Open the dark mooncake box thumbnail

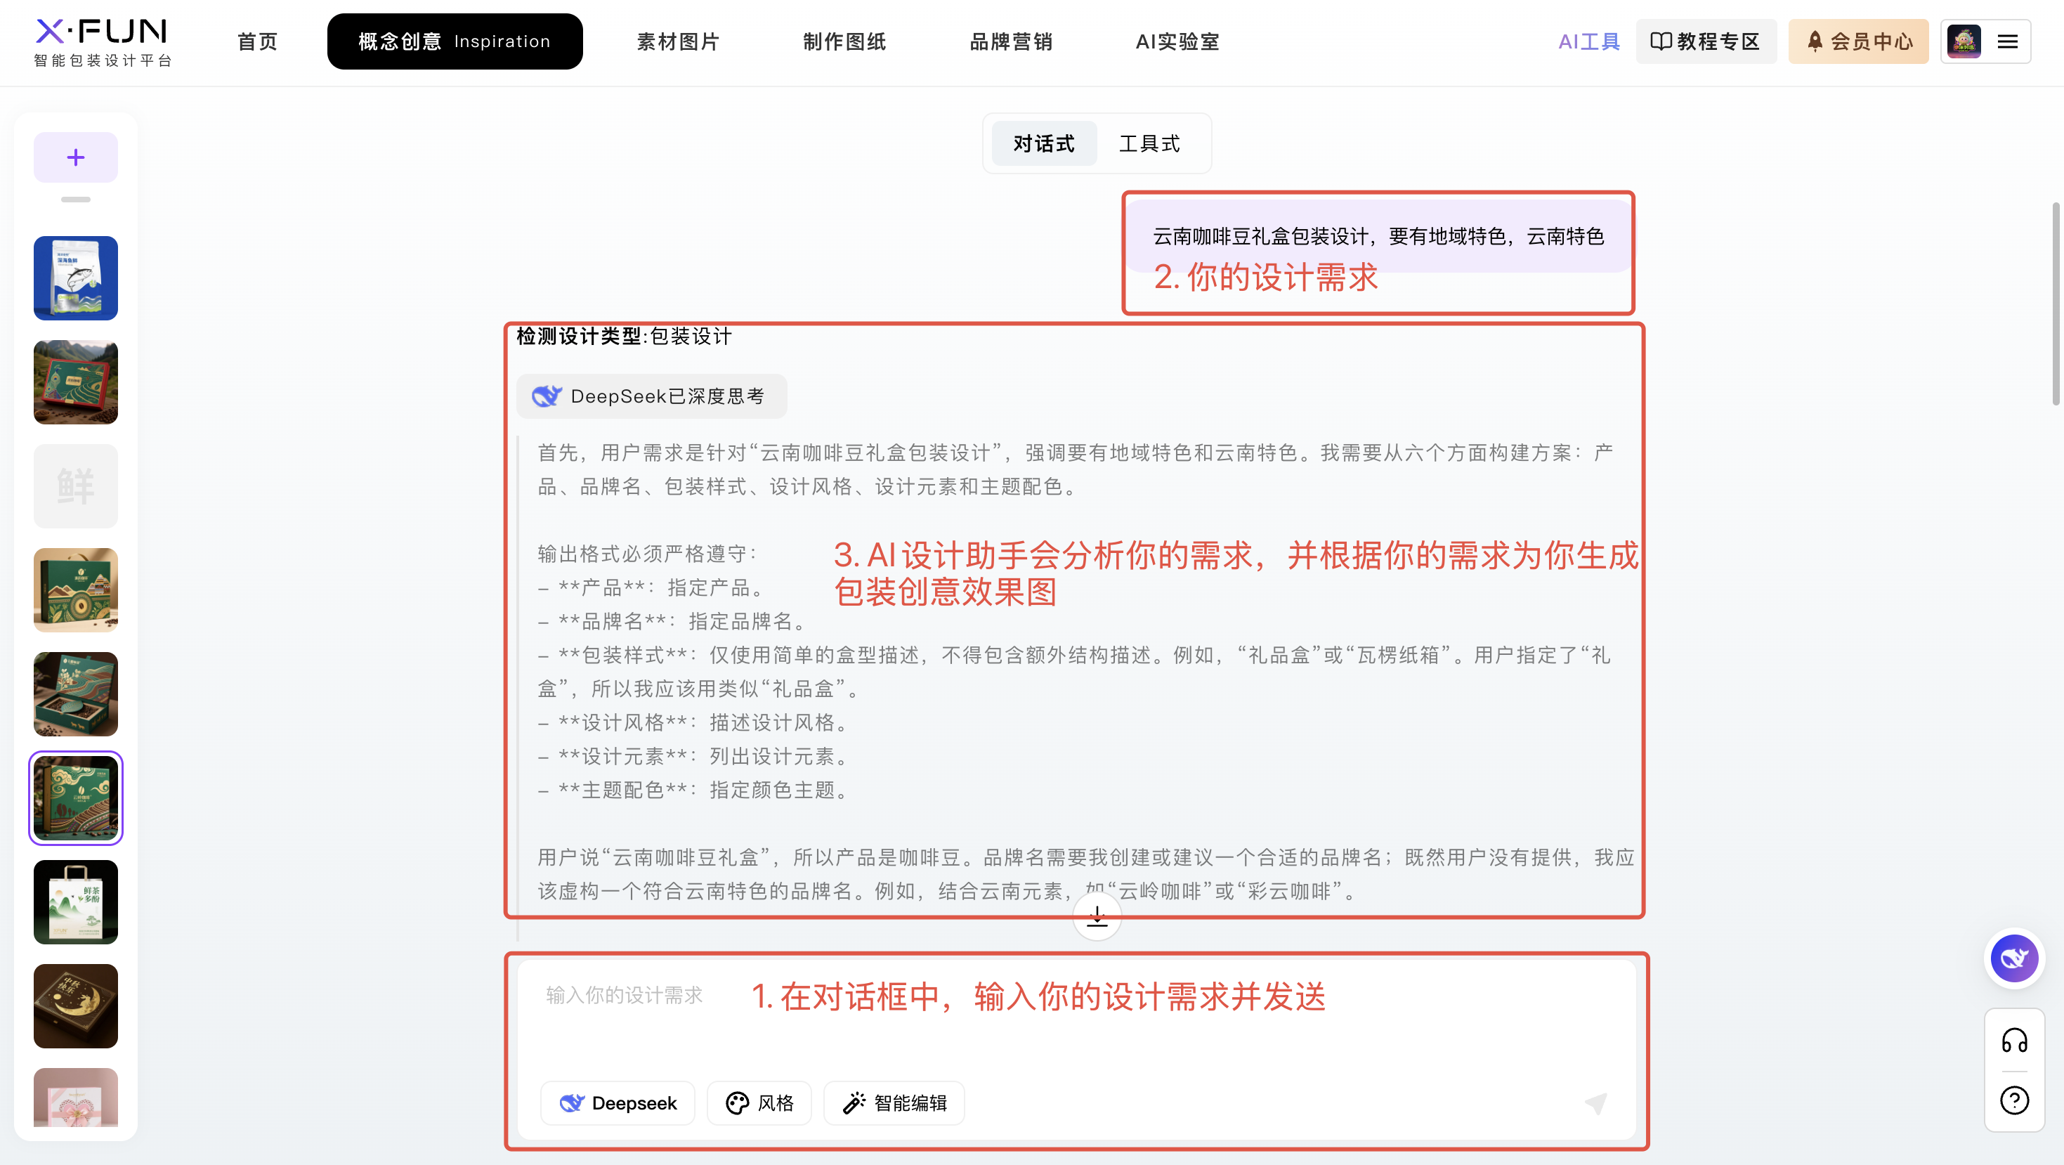point(76,1006)
